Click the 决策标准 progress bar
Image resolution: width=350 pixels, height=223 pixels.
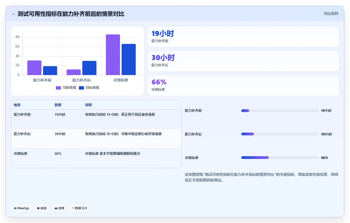[280, 158]
